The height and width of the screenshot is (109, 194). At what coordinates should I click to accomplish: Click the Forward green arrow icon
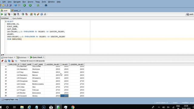pyautogui.click(x=30, y=5)
